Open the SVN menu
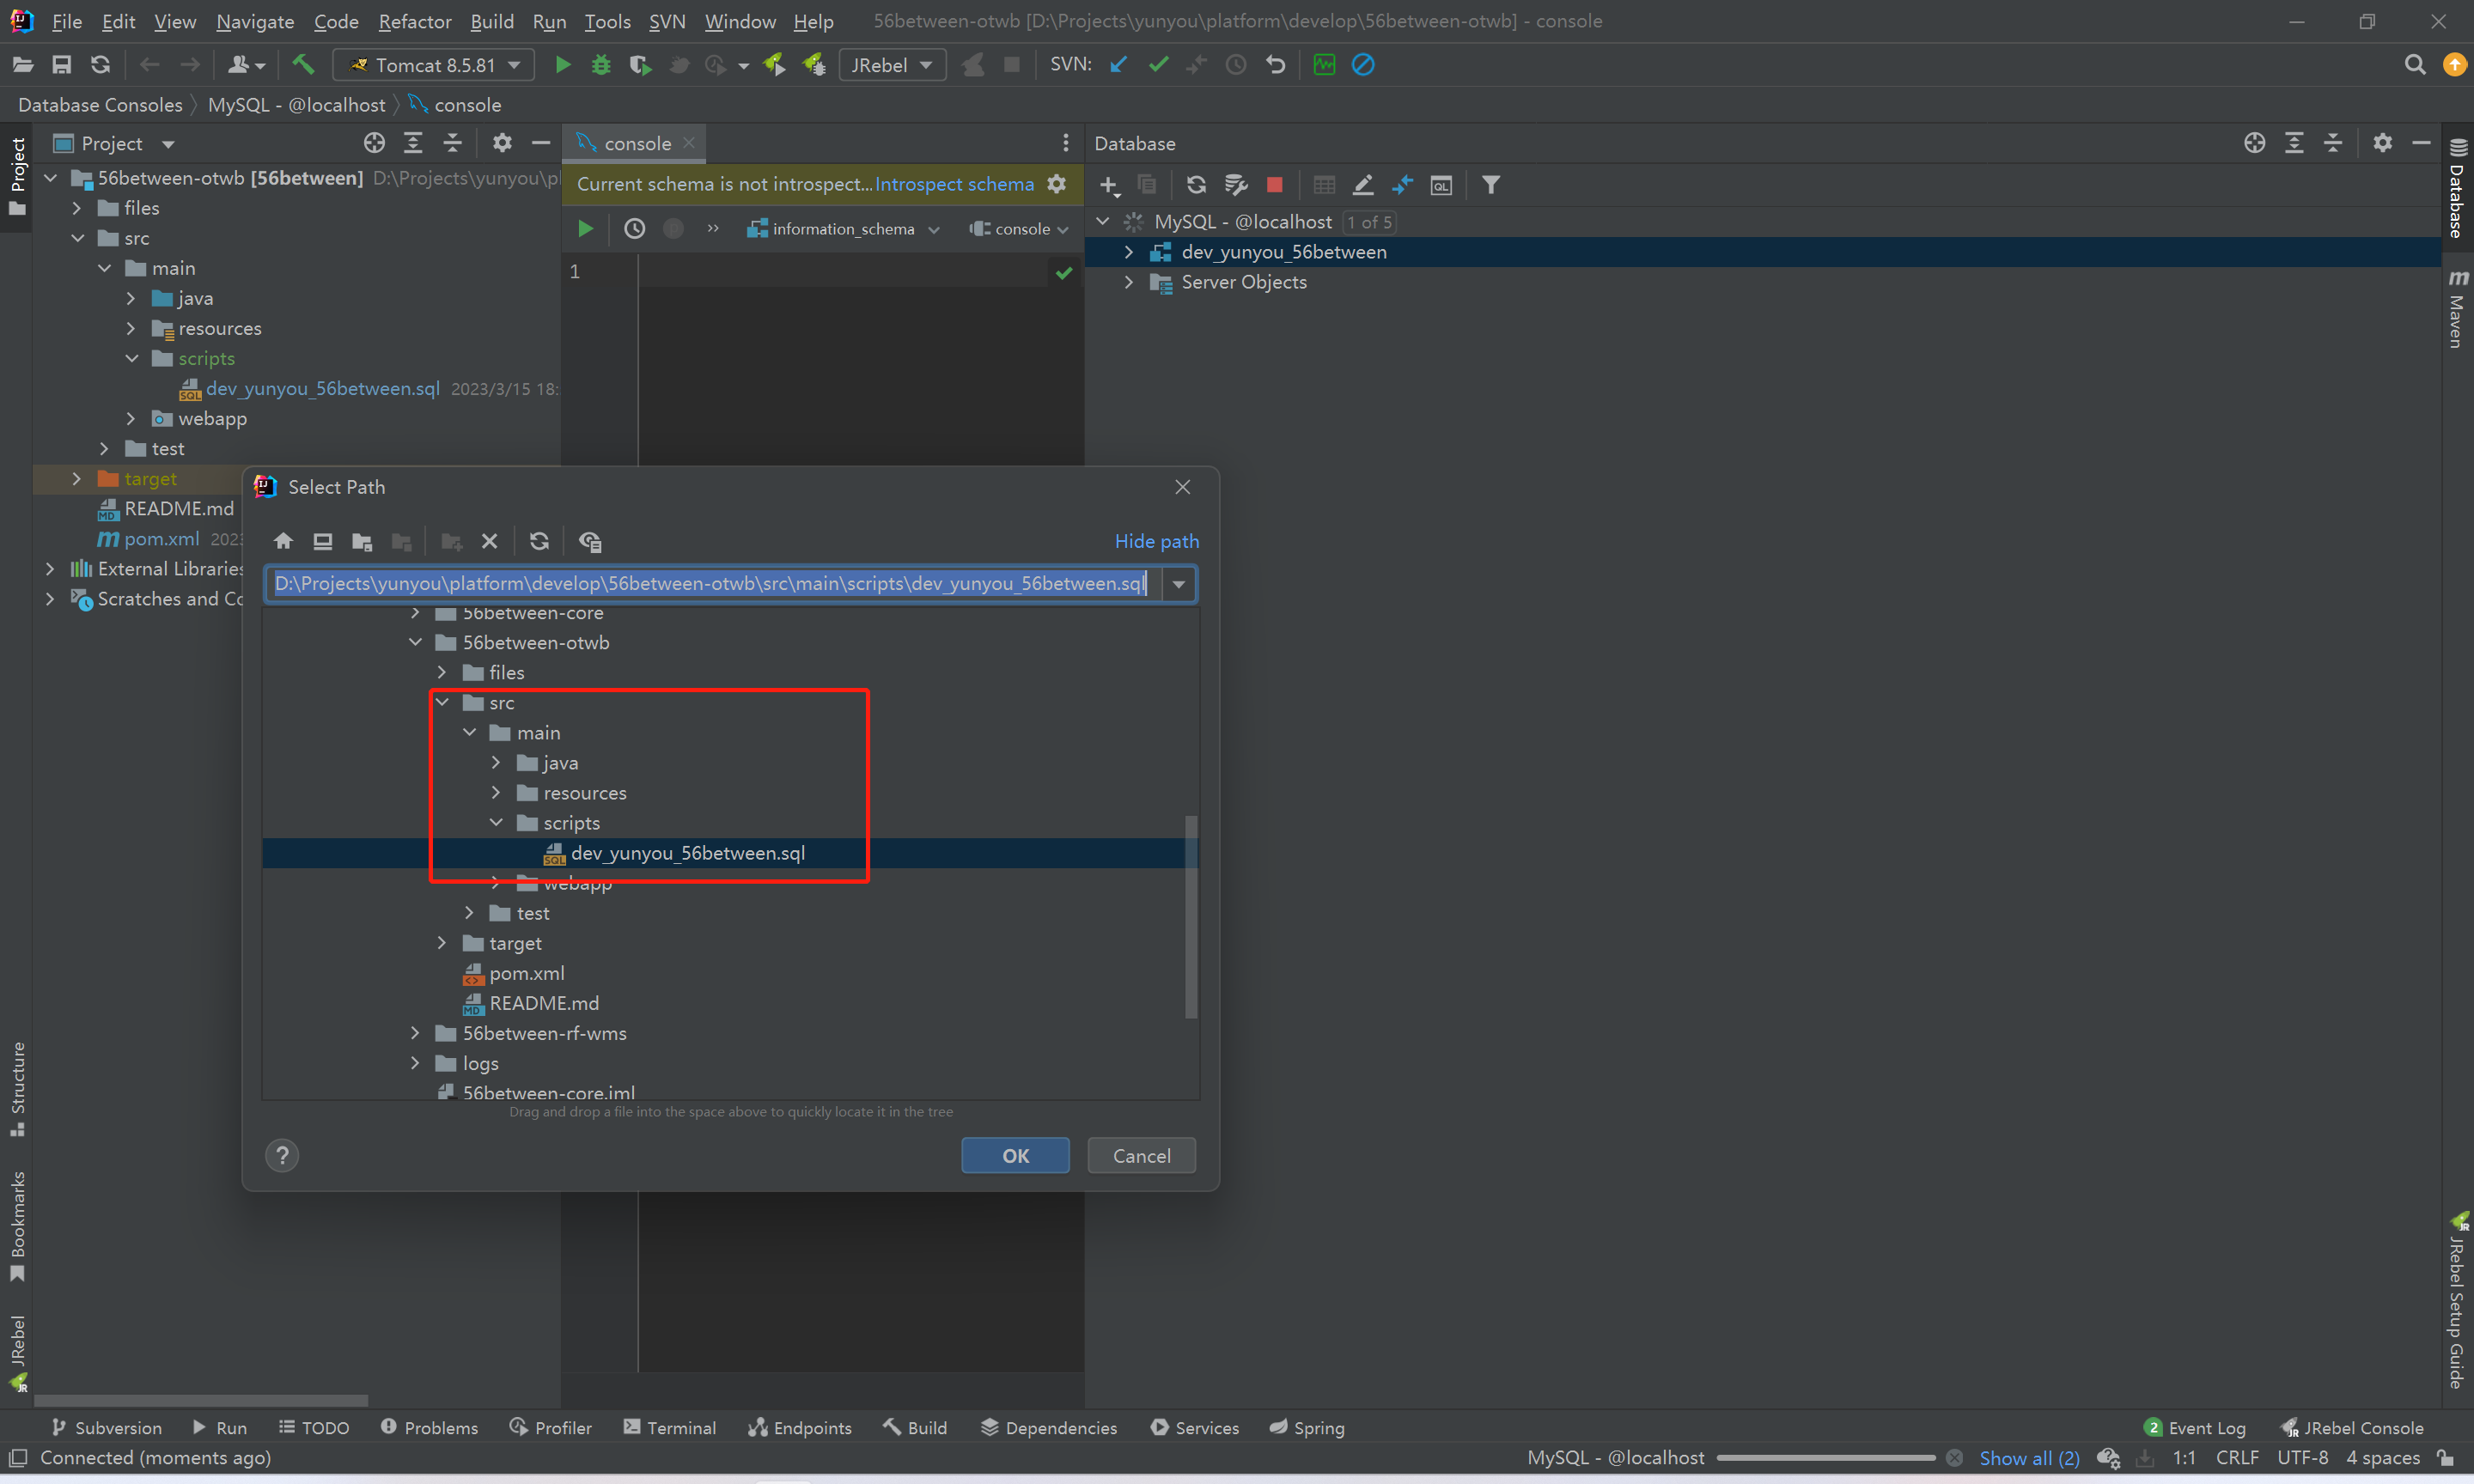This screenshot has height=1484, width=2474. (x=667, y=21)
